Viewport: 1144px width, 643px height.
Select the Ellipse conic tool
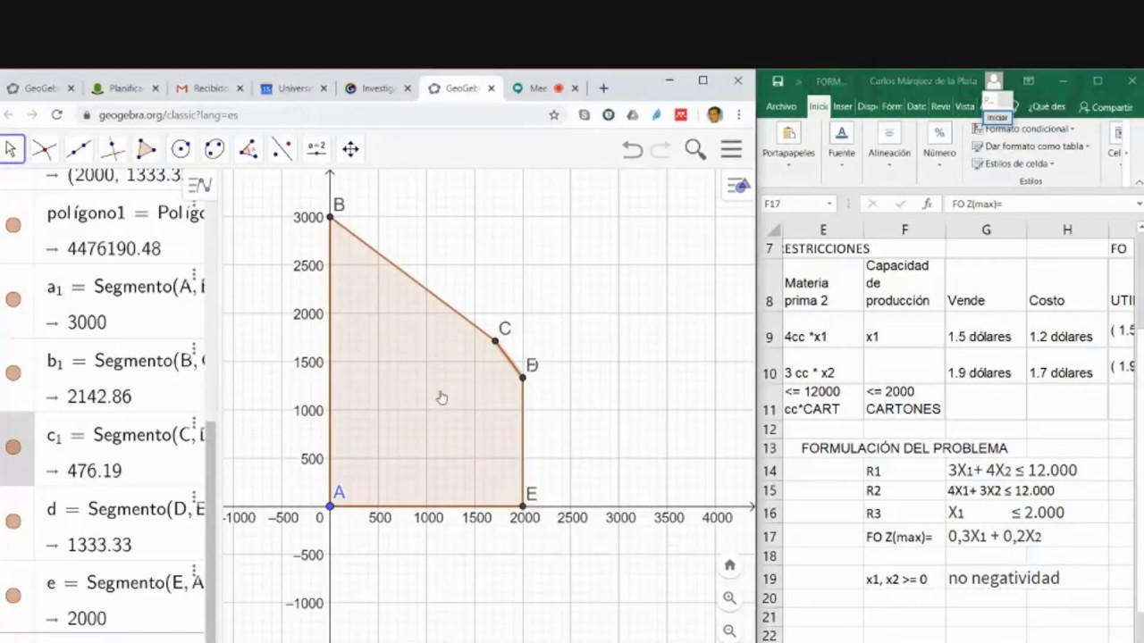click(214, 149)
